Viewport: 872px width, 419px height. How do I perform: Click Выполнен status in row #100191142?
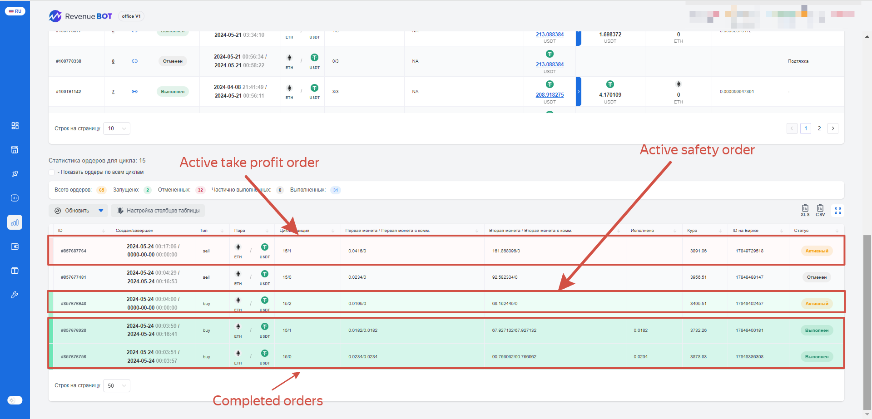(173, 91)
